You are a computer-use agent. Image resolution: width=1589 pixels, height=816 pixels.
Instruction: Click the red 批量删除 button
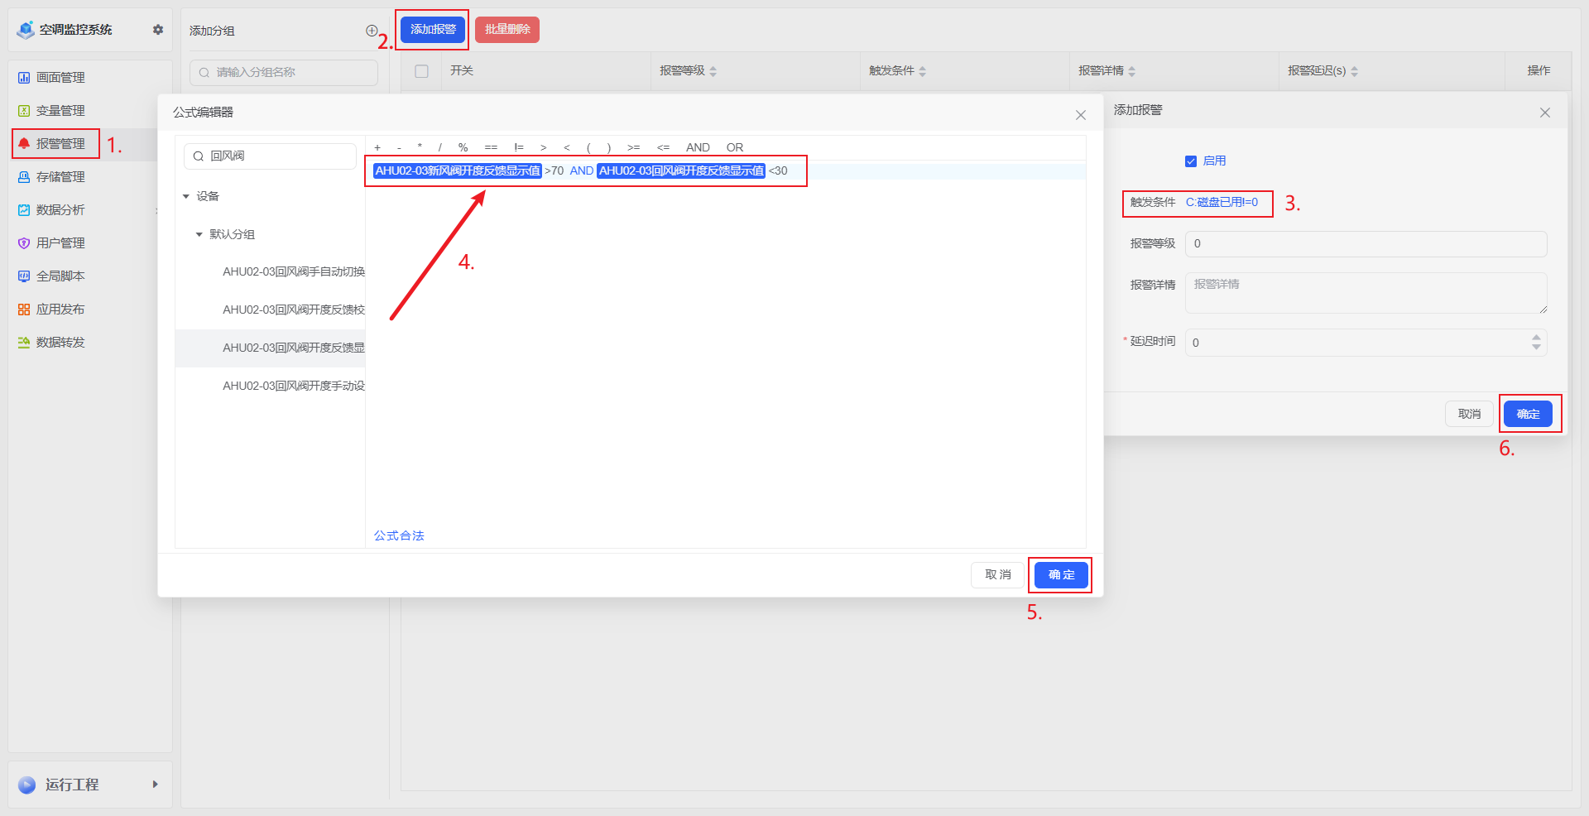[507, 30]
